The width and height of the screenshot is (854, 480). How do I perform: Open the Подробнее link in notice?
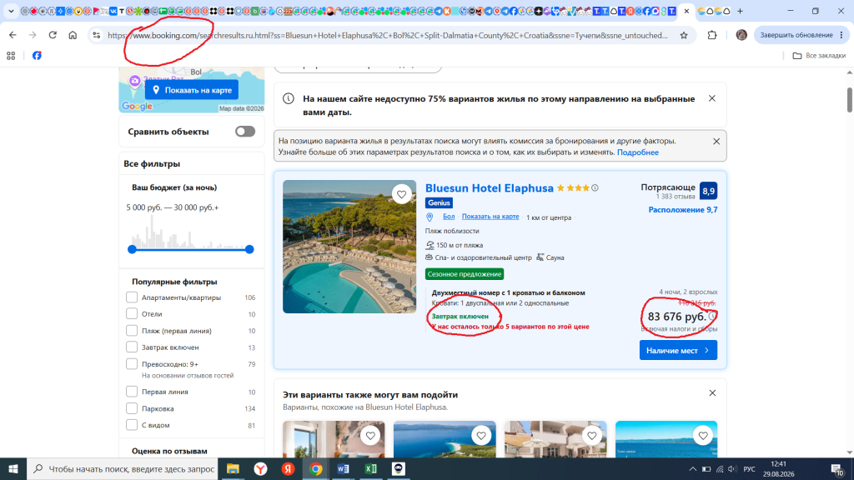638,152
